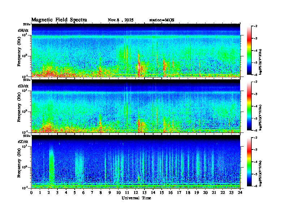Click the dH/dt spectrogram plot area
Screen dimensions: 286x221
(136, 50)
